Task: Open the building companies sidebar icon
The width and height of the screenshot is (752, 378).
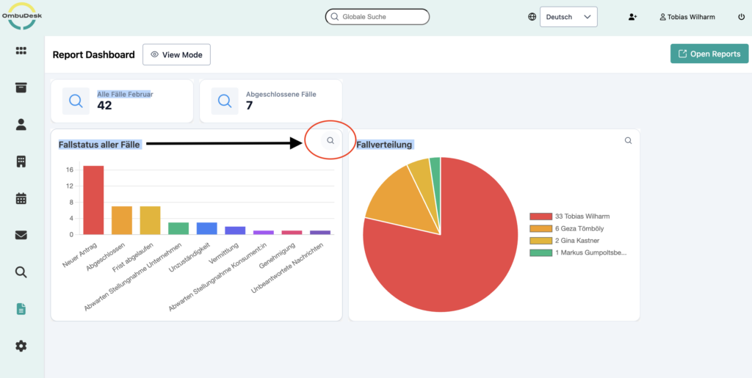Action: point(21,161)
